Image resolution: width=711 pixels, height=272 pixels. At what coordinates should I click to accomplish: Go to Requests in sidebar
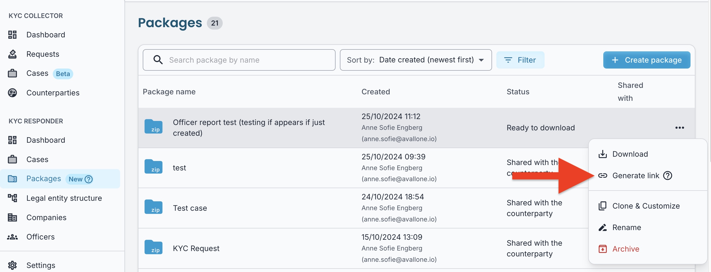[43, 54]
